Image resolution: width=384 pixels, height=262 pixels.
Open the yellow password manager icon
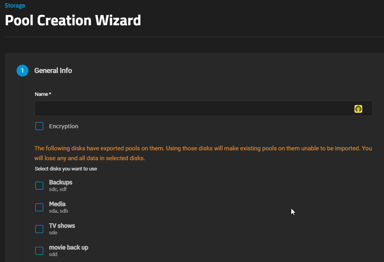pos(358,109)
